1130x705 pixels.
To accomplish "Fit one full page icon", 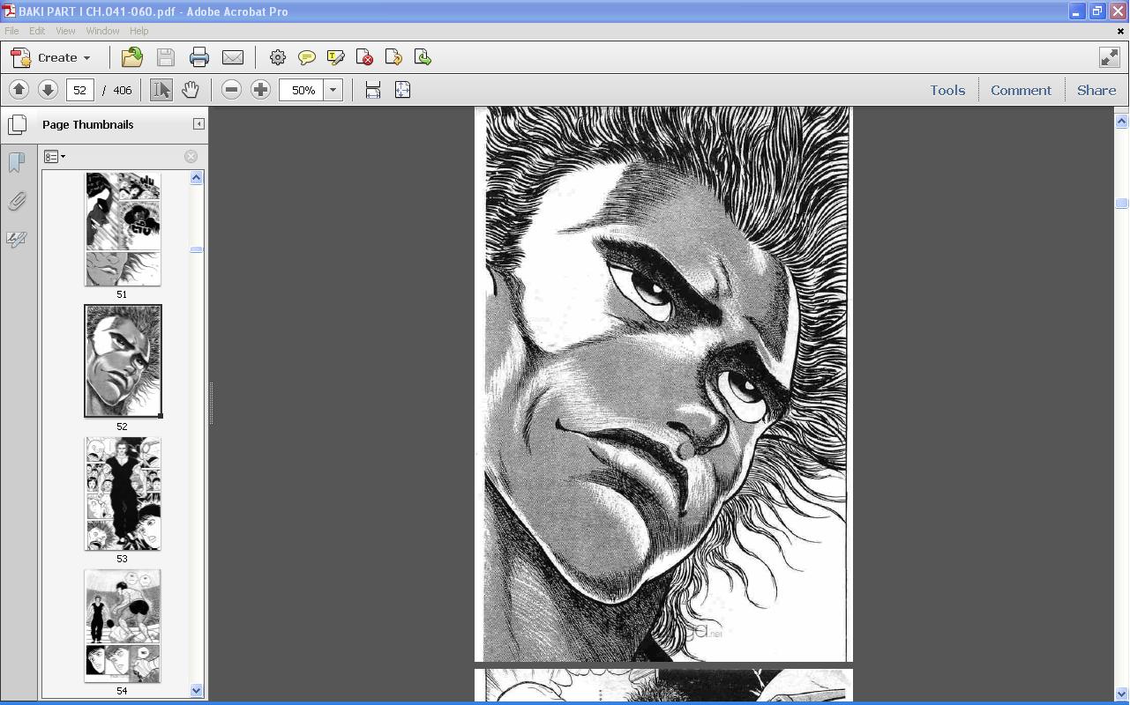I will [x=402, y=90].
